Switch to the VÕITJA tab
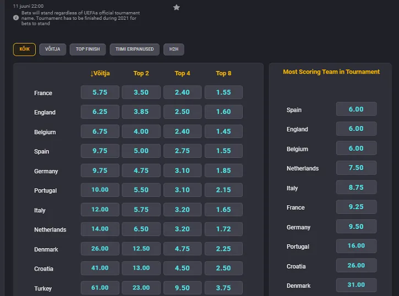 tap(52, 50)
